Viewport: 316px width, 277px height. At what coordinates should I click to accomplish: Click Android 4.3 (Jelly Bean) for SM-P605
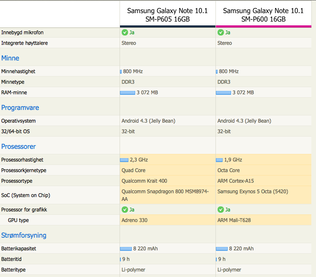pyautogui.click(x=149, y=121)
